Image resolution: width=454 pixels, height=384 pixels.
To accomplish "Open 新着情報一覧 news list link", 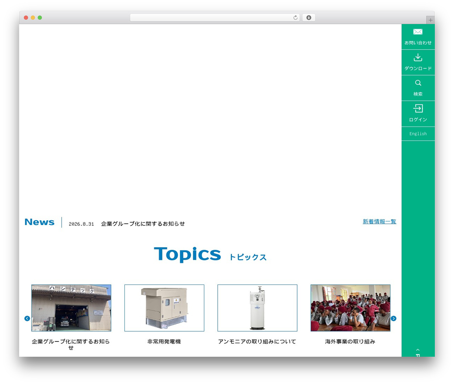I will tap(380, 221).
